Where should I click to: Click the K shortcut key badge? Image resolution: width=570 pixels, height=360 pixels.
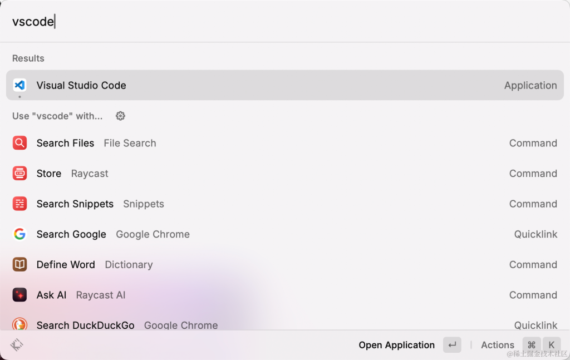click(552, 345)
